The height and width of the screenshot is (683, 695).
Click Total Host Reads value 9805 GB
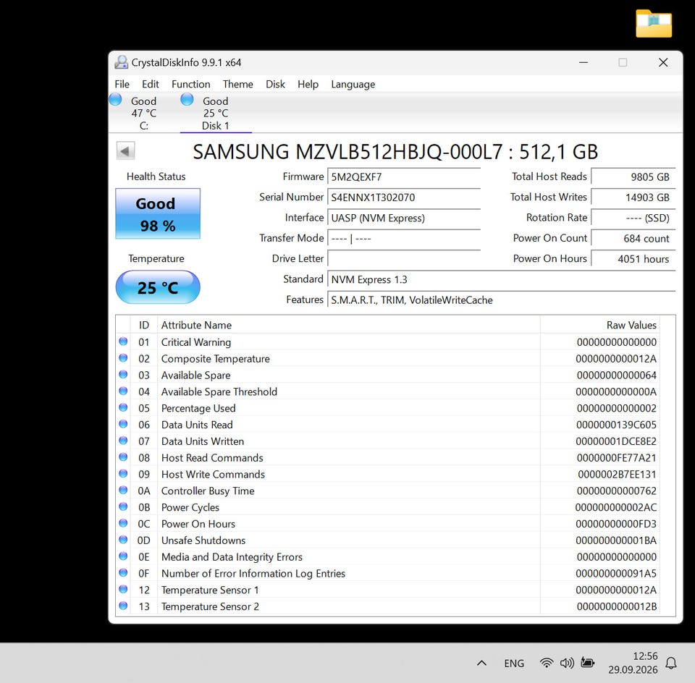pyautogui.click(x=633, y=177)
